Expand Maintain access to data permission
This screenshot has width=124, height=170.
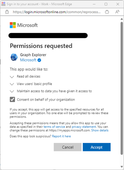12,91
